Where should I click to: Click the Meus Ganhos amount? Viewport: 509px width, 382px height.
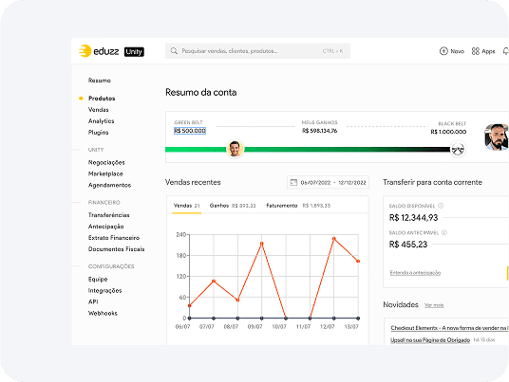(x=319, y=131)
